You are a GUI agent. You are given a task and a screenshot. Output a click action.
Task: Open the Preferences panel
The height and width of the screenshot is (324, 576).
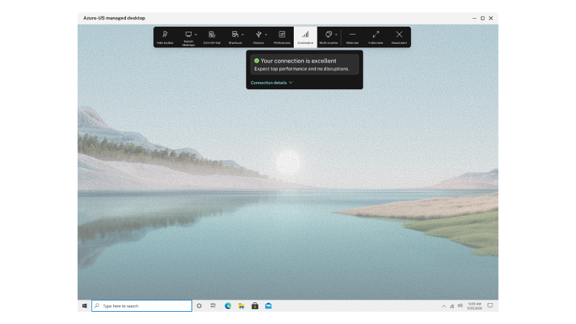282,37
